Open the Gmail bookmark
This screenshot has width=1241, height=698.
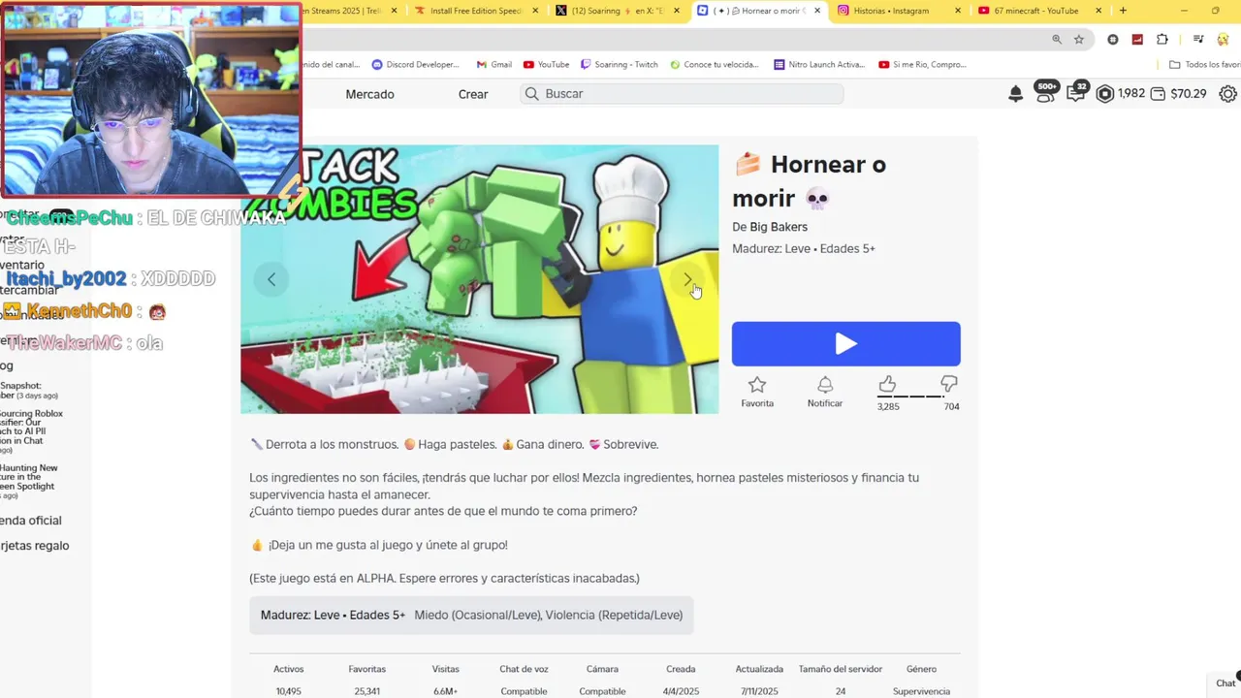point(493,65)
